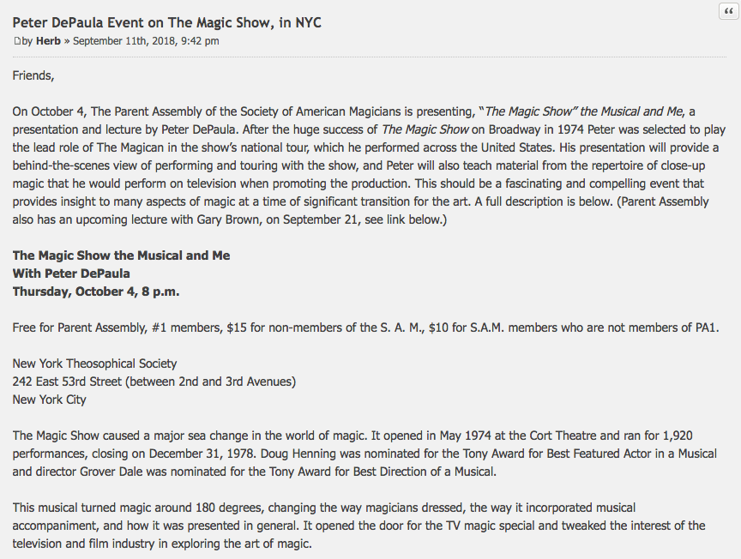Click the paragraph starting "The Magic Show caused"
The width and height of the screenshot is (741, 559).
point(364,454)
